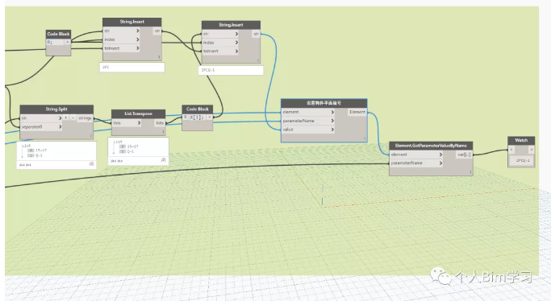
Task: Expand the List in String.Split preview
Action: point(27,146)
